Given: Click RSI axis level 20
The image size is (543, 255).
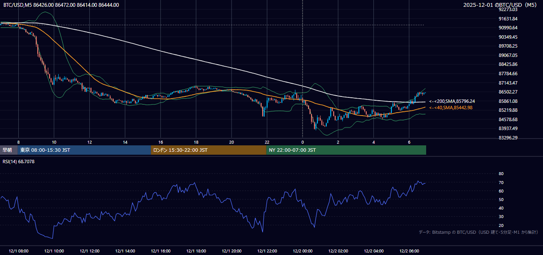Looking at the screenshot, I should click(501, 225).
